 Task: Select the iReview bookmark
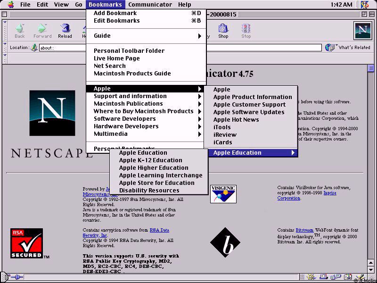click(251, 135)
